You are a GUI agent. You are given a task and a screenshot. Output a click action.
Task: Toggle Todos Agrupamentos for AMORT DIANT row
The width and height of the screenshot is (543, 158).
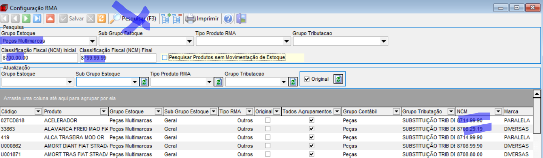(311, 146)
